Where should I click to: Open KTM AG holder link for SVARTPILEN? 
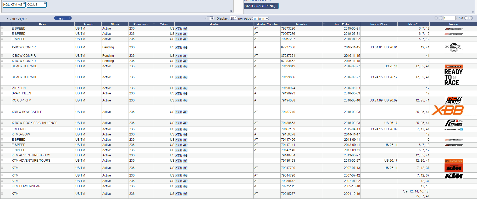point(181,93)
